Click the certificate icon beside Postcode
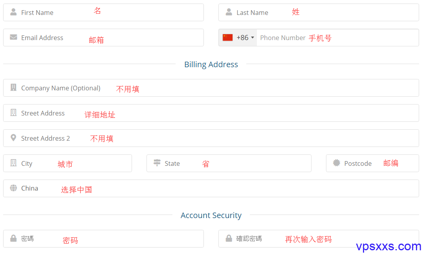The height and width of the screenshot is (255, 425). pos(336,163)
